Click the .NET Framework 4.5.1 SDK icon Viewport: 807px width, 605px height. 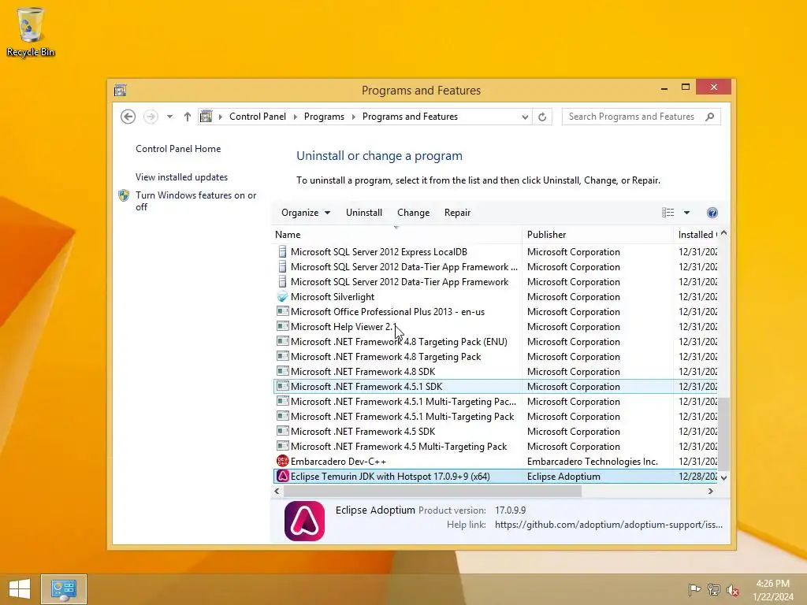[283, 386]
